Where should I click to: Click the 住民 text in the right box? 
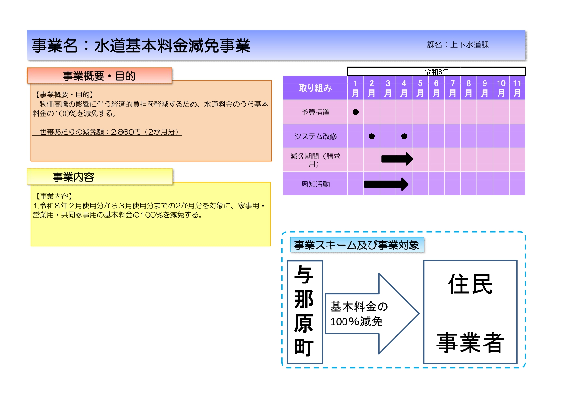[470, 284]
